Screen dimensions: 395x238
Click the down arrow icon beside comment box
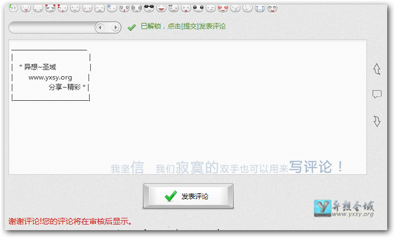[377, 121]
